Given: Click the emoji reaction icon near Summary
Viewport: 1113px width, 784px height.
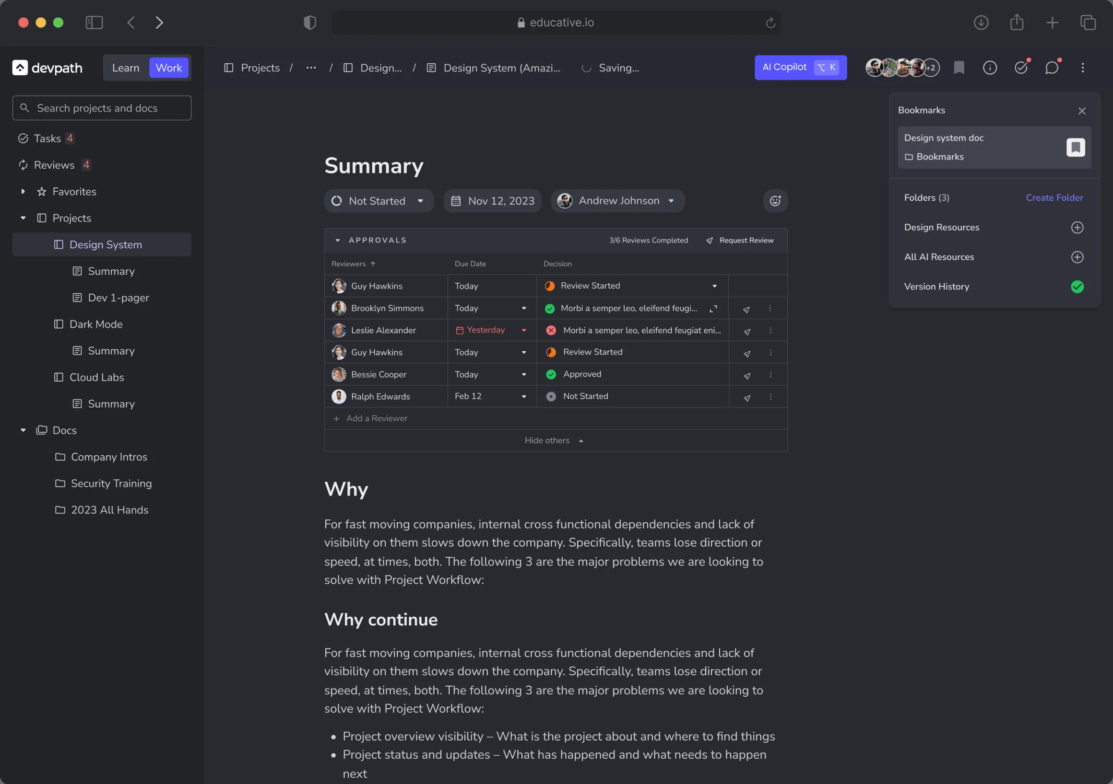Looking at the screenshot, I should pos(775,201).
